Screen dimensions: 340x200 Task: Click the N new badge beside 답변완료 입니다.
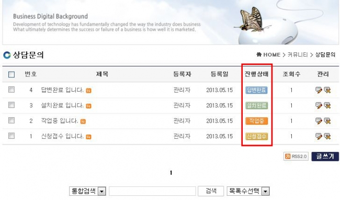[88, 91]
